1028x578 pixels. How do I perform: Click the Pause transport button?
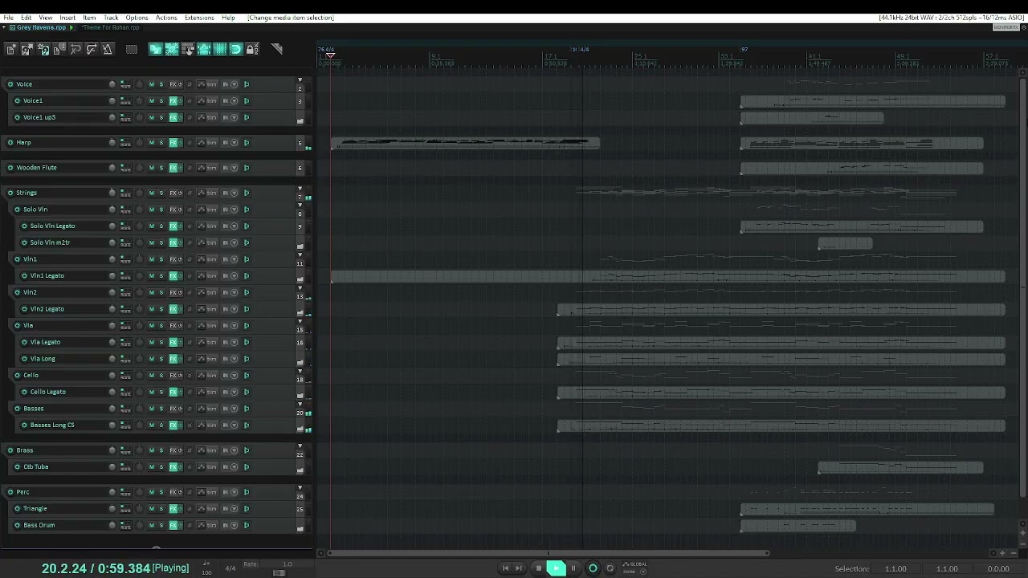(573, 568)
